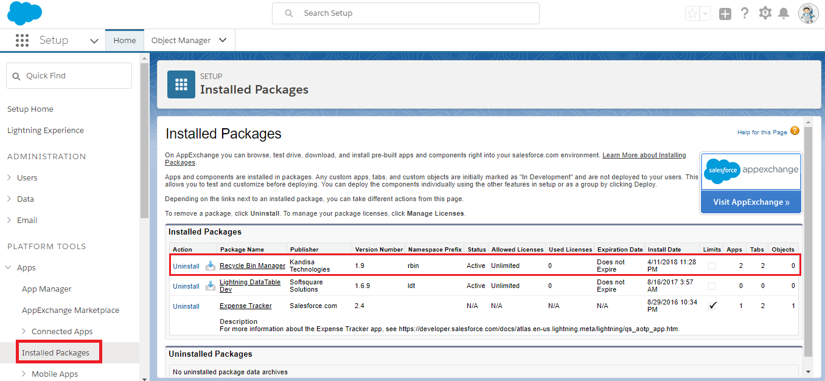This screenshot has width=825, height=381.
Task: Open the Setup gear icon
Action: 765,13
